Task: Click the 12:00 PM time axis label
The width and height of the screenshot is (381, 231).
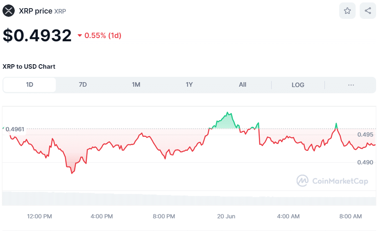Action: click(40, 216)
